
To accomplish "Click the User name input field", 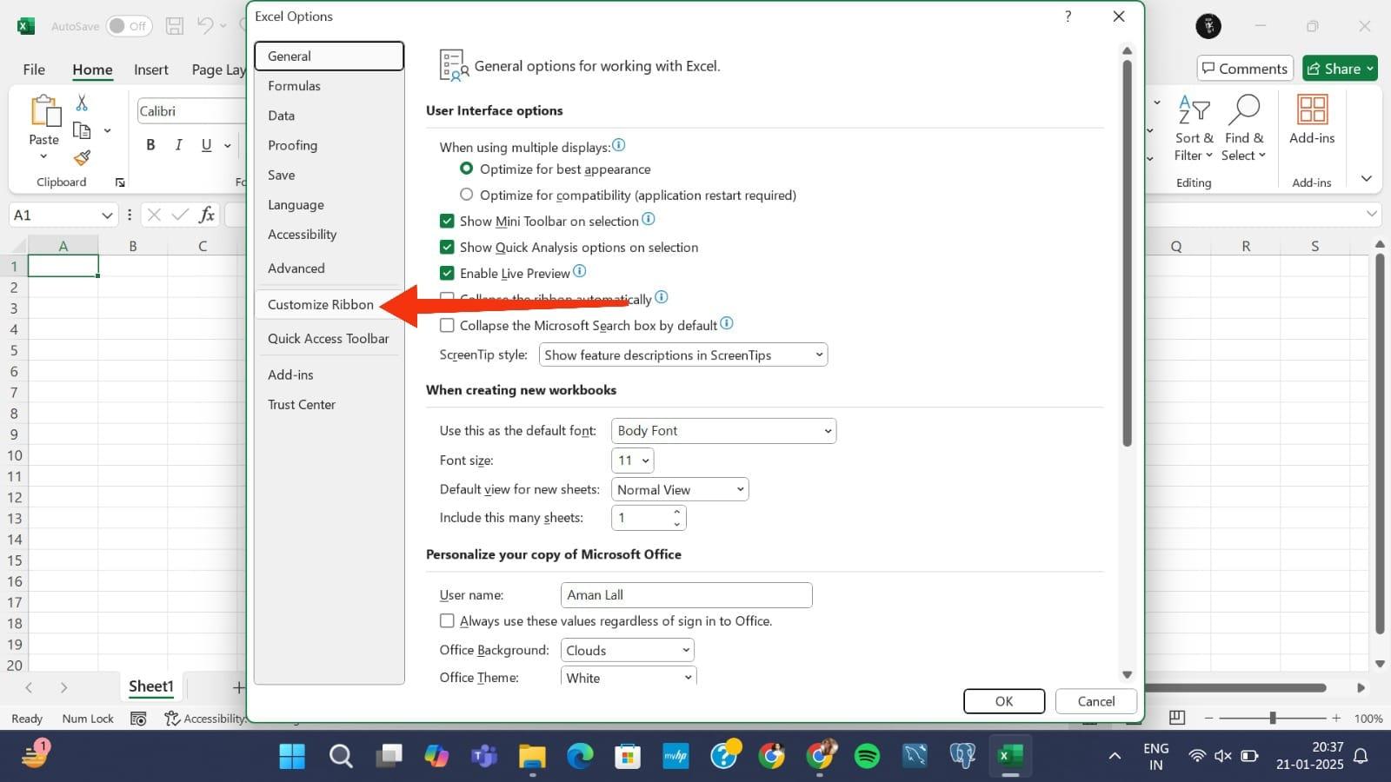I will (x=687, y=595).
